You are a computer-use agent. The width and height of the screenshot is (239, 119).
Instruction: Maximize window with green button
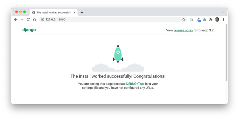tap(24, 12)
